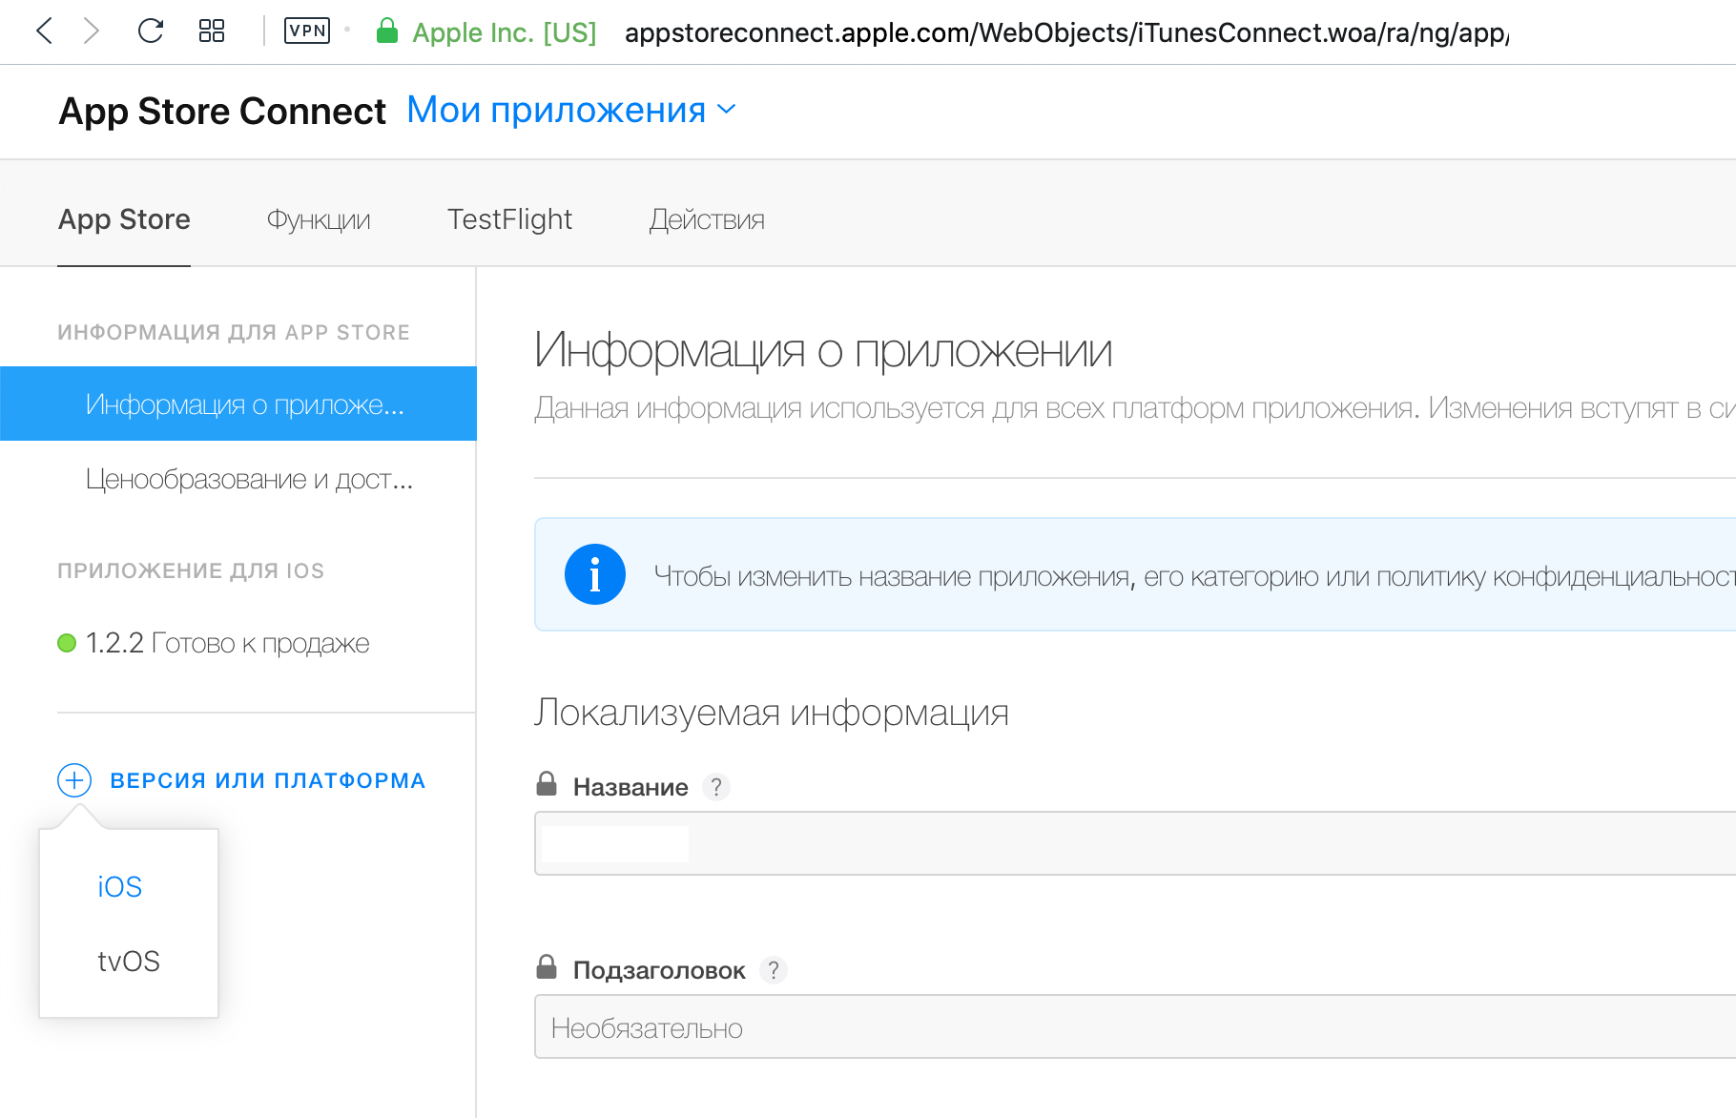This screenshot has height=1118, width=1736.
Task: Open the help question mark for Название
Action: [716, 787]
